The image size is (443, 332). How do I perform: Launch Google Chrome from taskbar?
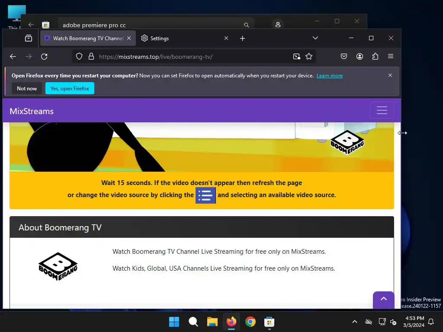250,322
